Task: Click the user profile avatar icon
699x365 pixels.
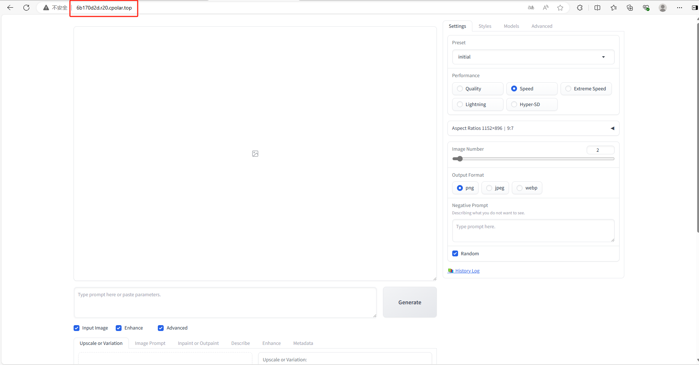Action: point(662,8)
